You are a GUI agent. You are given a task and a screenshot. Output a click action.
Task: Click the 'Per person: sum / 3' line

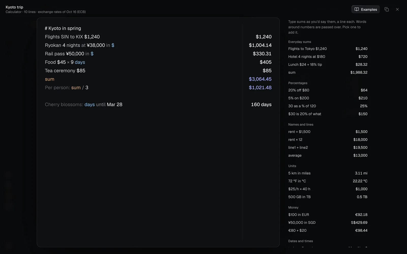[67, 88]
